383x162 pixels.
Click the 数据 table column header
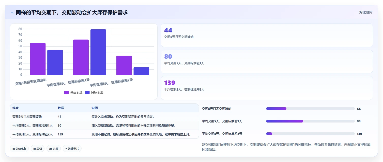61,108
